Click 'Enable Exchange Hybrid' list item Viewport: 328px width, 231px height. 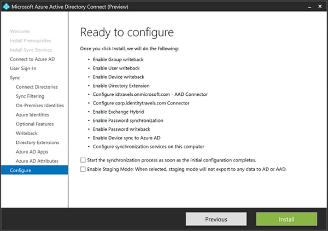119,112
